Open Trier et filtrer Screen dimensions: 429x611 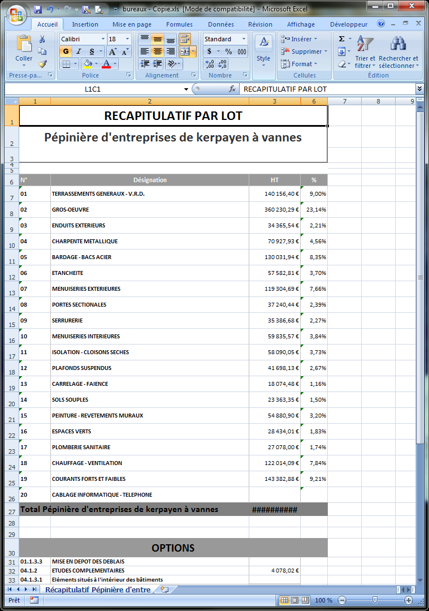[x=365, y=52]
